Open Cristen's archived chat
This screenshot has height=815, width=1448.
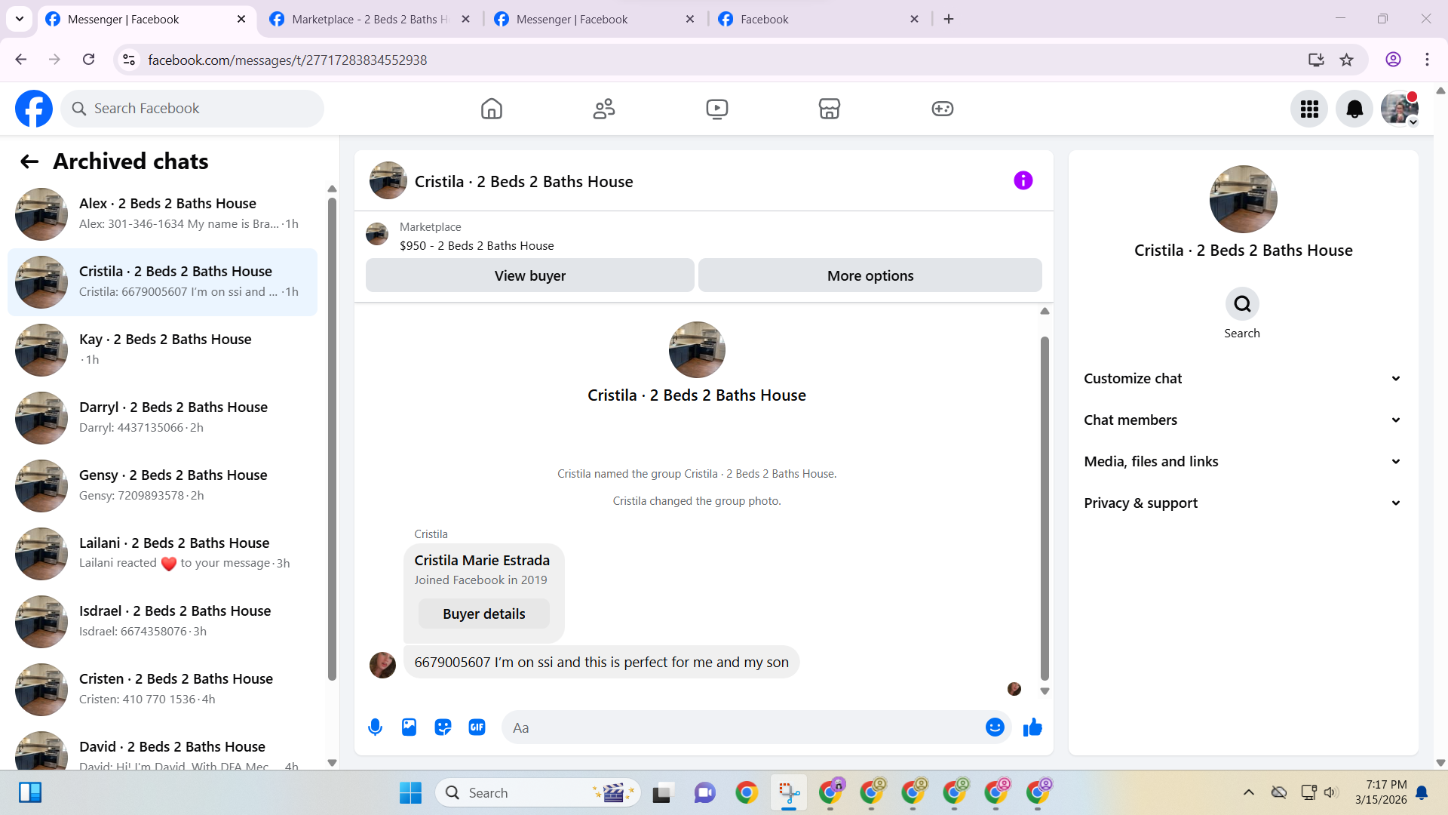tap(162, 690)
